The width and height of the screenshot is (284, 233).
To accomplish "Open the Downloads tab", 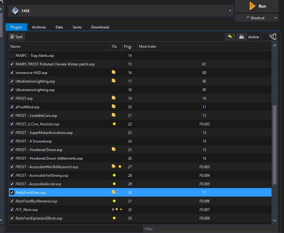I will [x=100, y=27].
